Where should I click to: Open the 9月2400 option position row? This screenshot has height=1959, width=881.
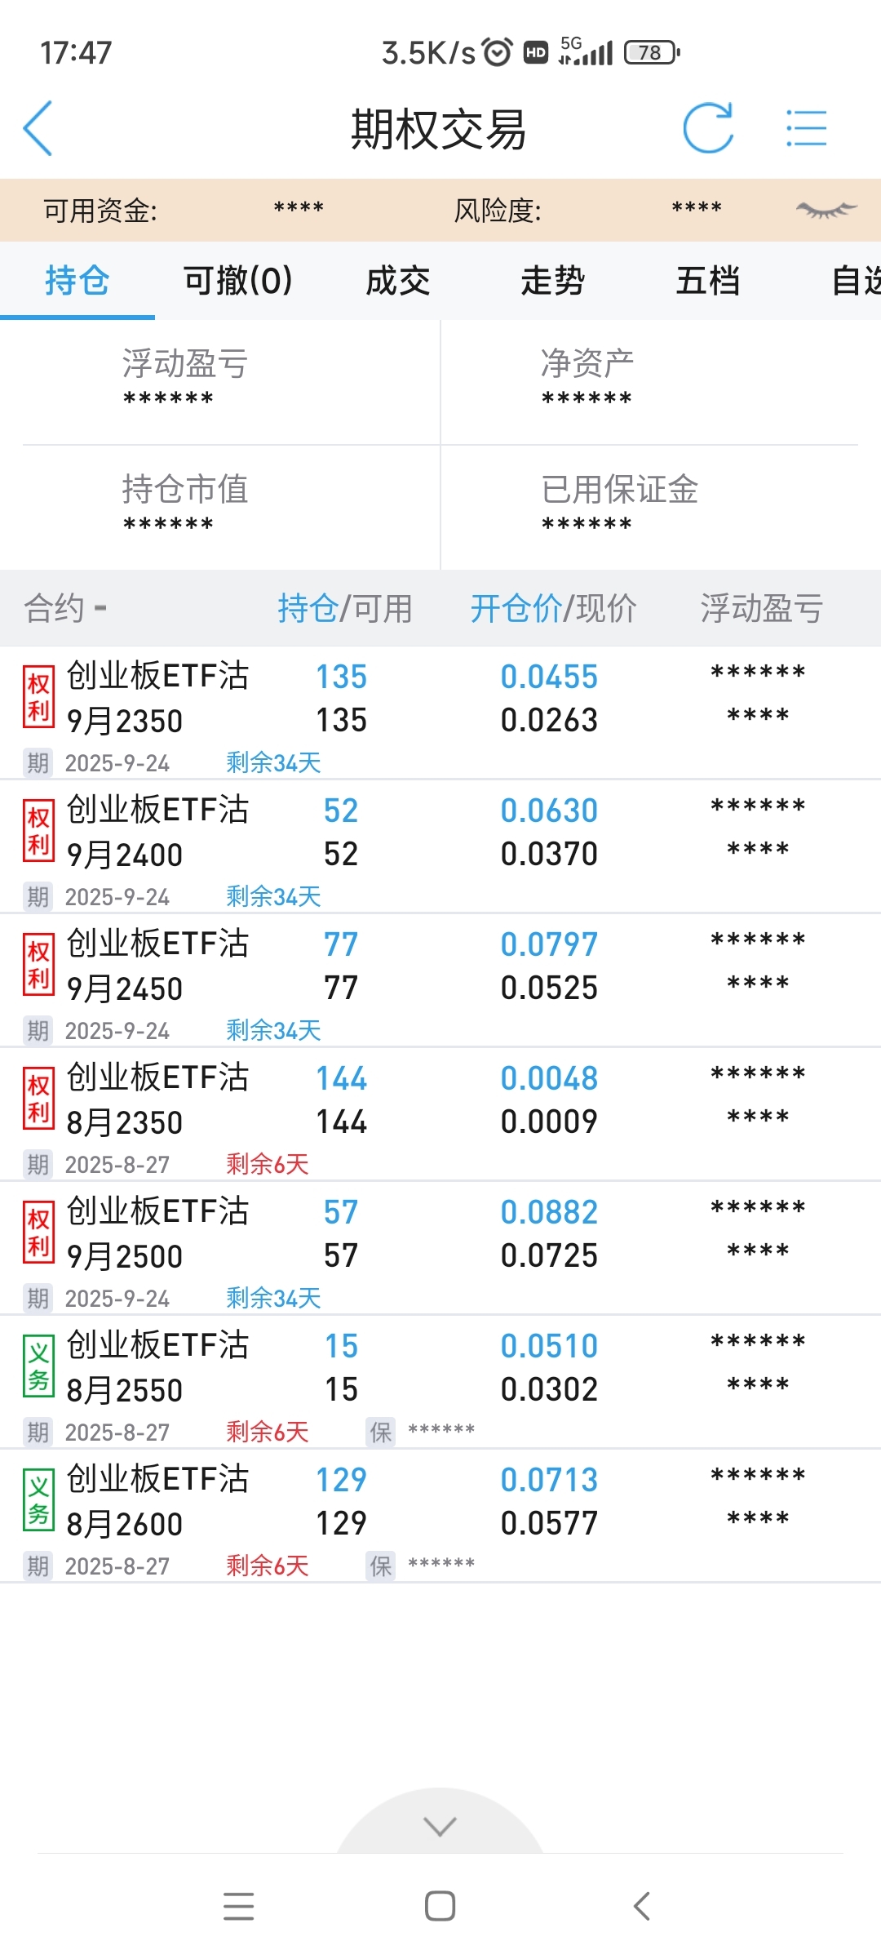[440, 846]
